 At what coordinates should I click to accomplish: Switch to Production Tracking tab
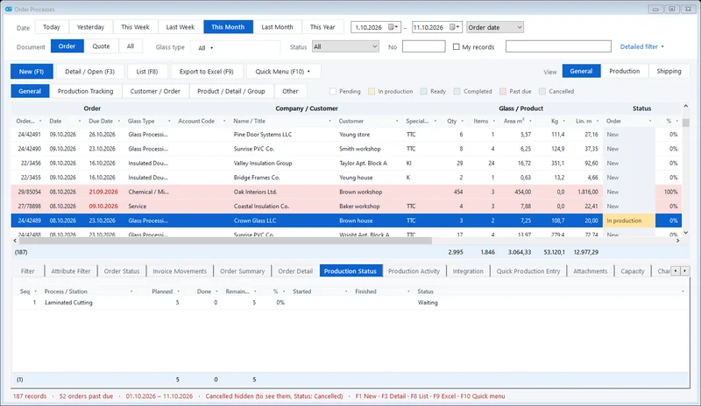coord(85,91)
